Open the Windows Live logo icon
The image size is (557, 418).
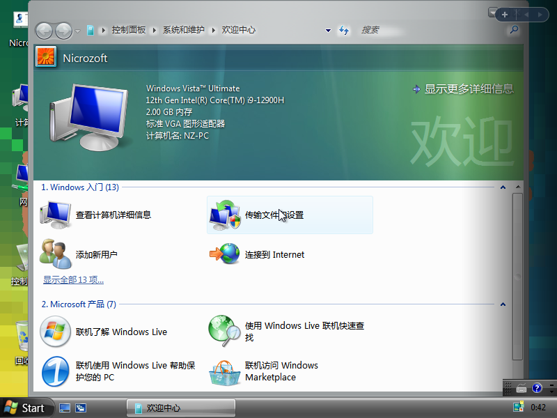point(55,332)
